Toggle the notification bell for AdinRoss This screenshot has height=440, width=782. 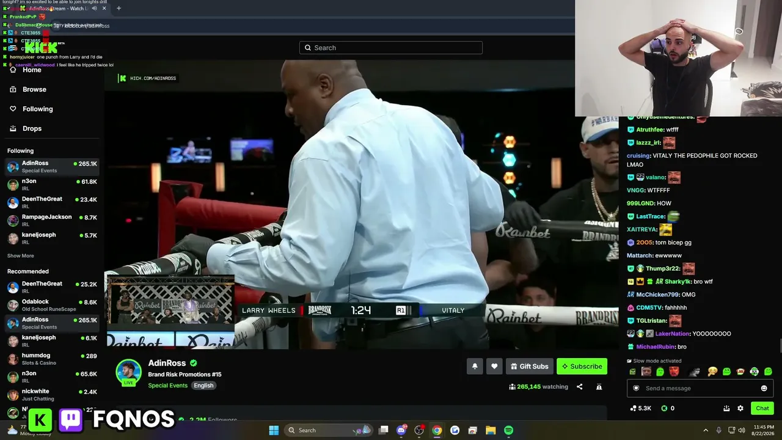pyautogui.click(x=475, y=366)
